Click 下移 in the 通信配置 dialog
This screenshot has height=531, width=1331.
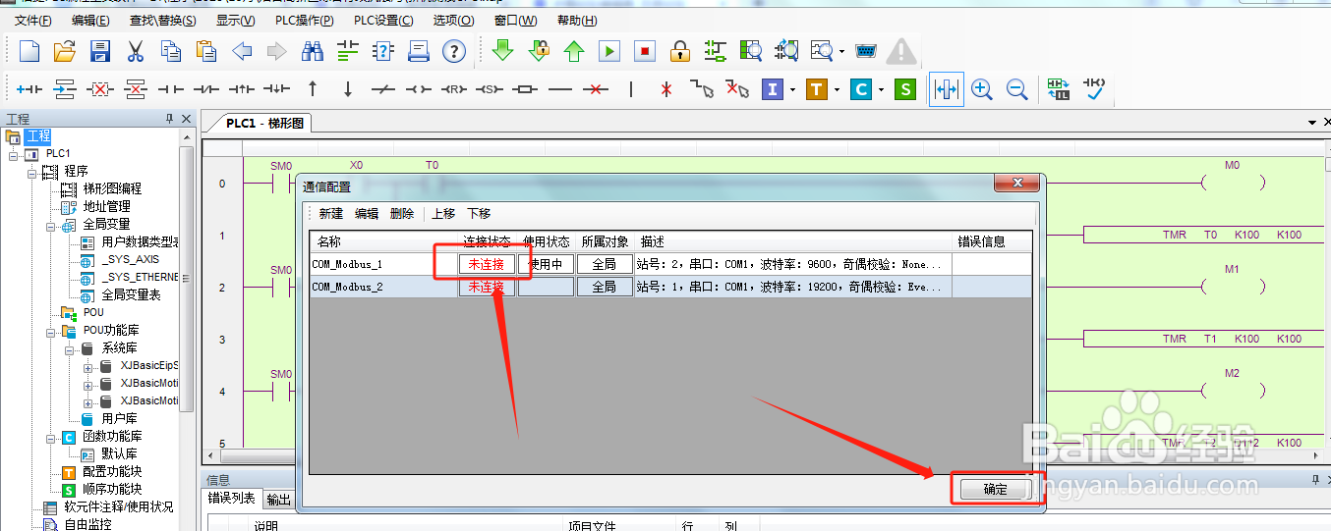click(x=479, y=213)
